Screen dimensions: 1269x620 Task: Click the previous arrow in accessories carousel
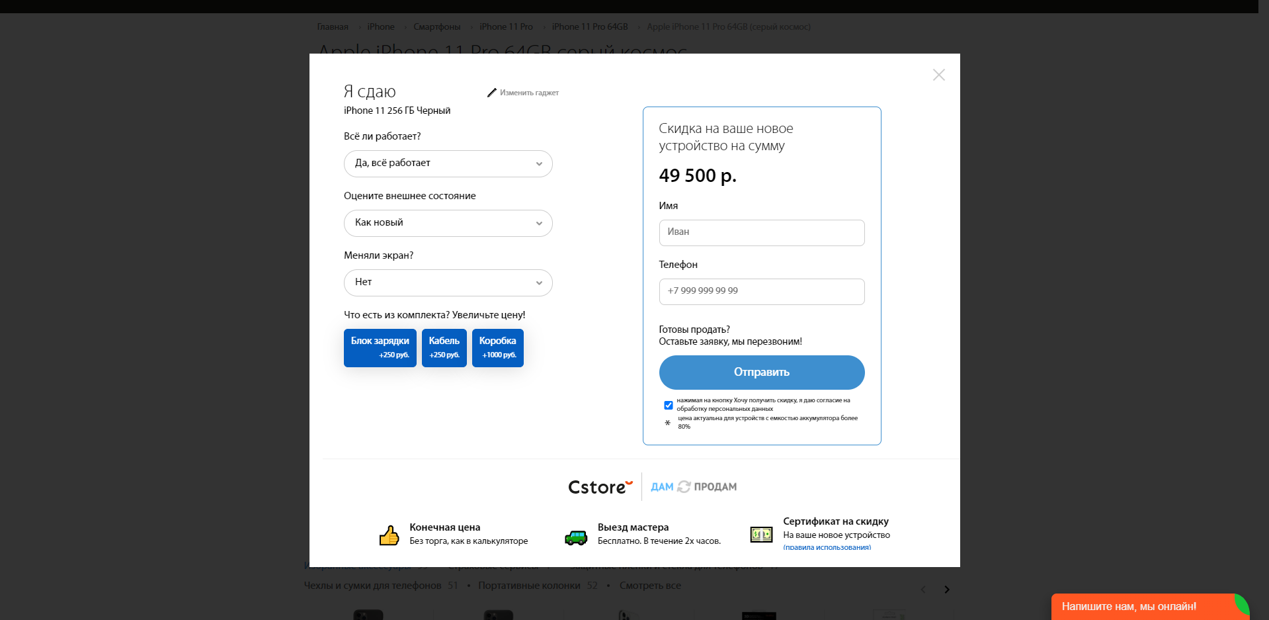coord(923,590)
